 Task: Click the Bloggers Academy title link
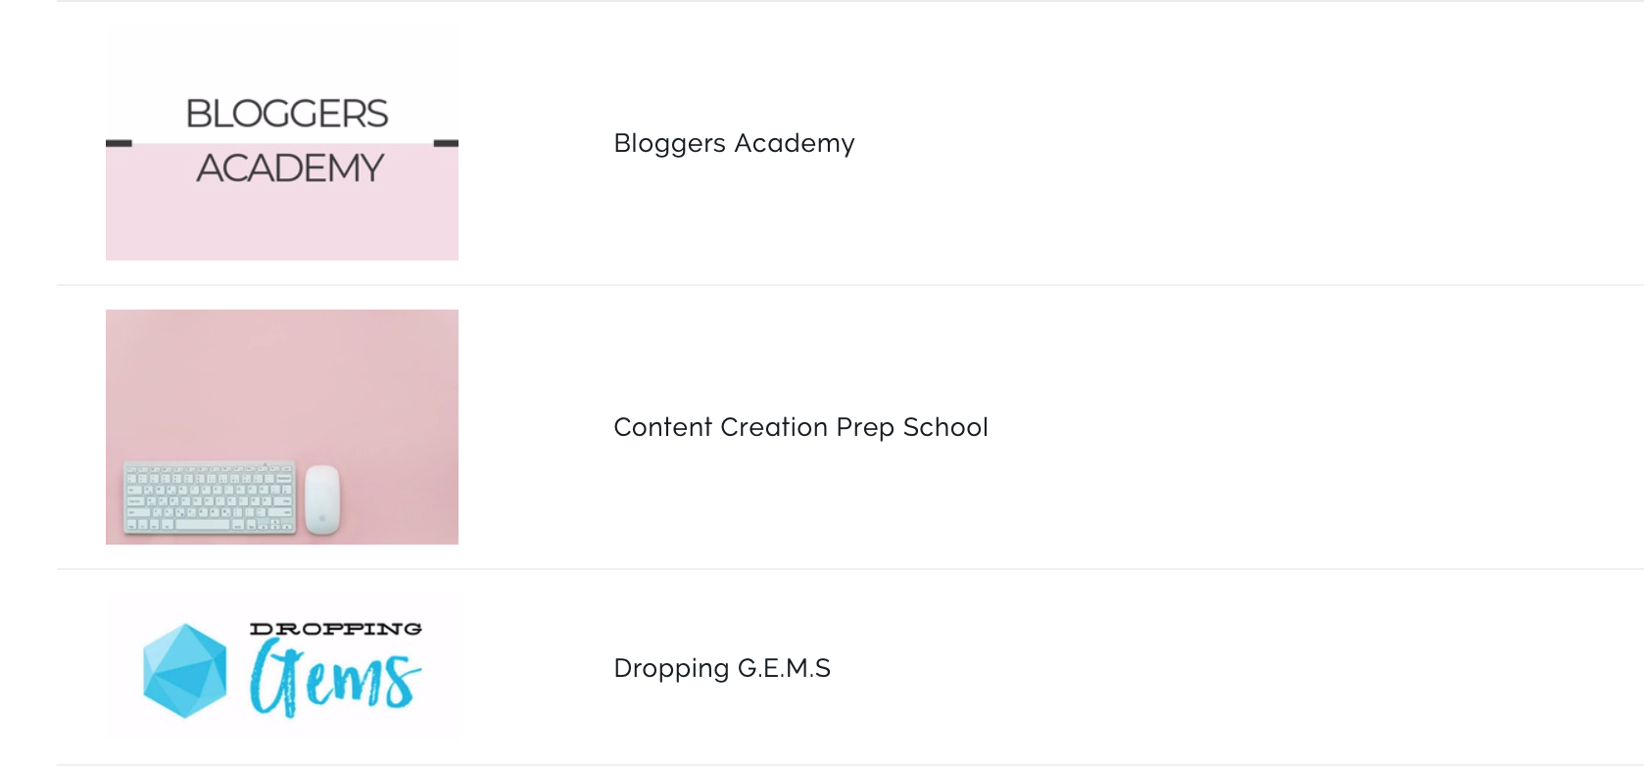(734, 143)
